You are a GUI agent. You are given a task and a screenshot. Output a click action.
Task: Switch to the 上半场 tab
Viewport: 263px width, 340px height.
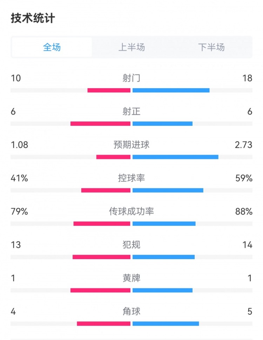[131, 47]
